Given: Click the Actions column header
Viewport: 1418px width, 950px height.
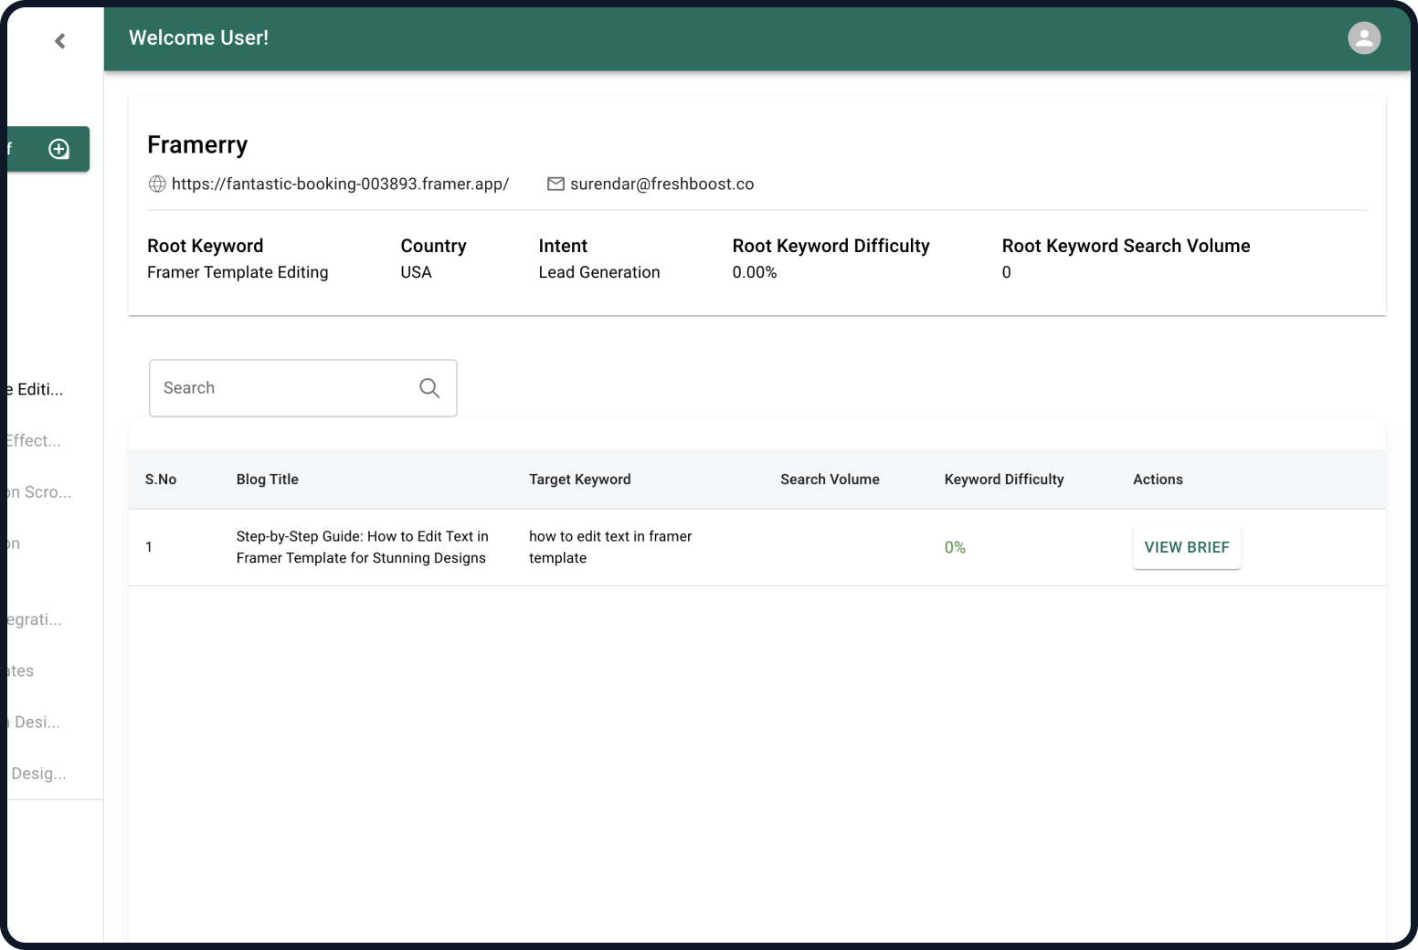Looking at the screenshot, I should click(1158, 479).
